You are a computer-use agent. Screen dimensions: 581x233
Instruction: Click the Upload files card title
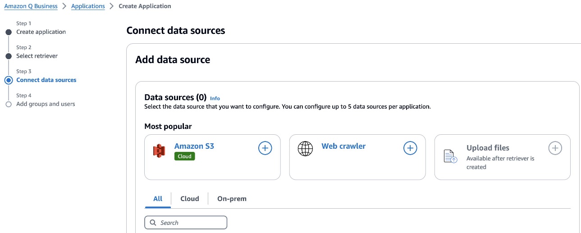click(488, 148)
